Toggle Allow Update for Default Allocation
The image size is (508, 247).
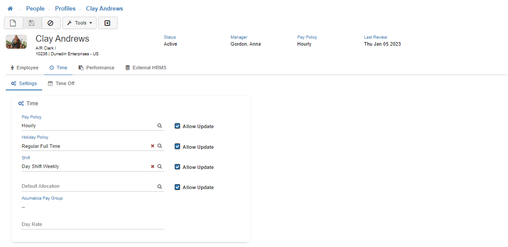point(177,187)
